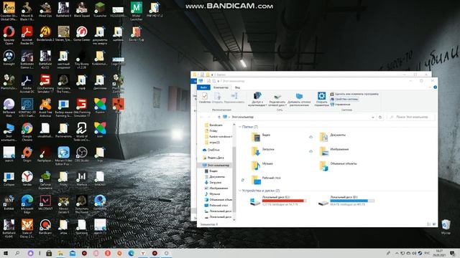Open the OBS Studio desktop shortcut
Image resolution: width=460 pixels, height=258 pixels.
[81, 154]
